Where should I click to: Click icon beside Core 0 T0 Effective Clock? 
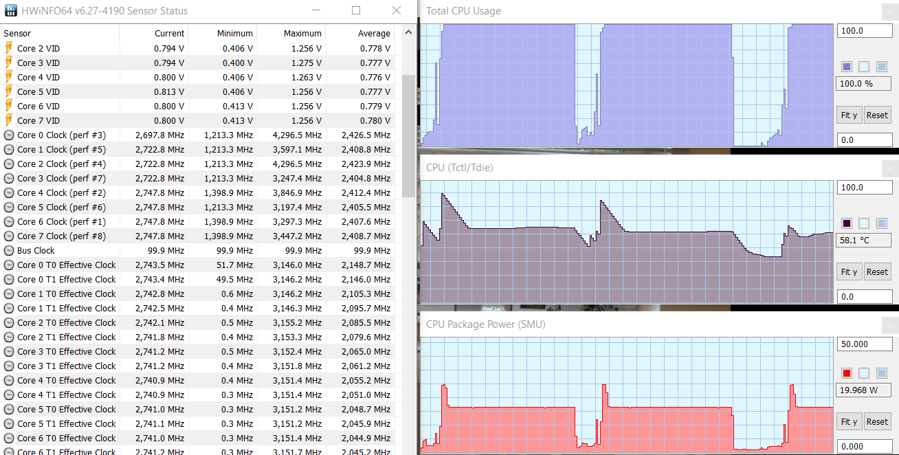pos(9,265)
